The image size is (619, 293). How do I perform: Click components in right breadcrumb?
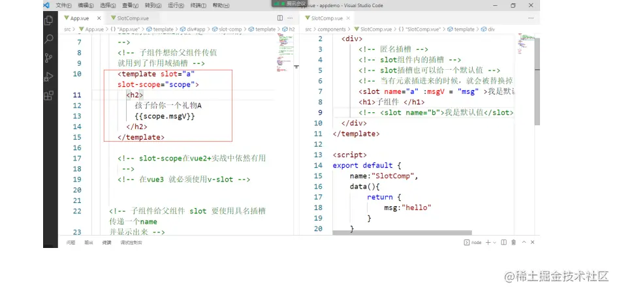point(332,29)
